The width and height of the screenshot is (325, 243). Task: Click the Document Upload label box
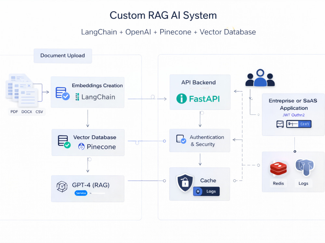(63, 56)
